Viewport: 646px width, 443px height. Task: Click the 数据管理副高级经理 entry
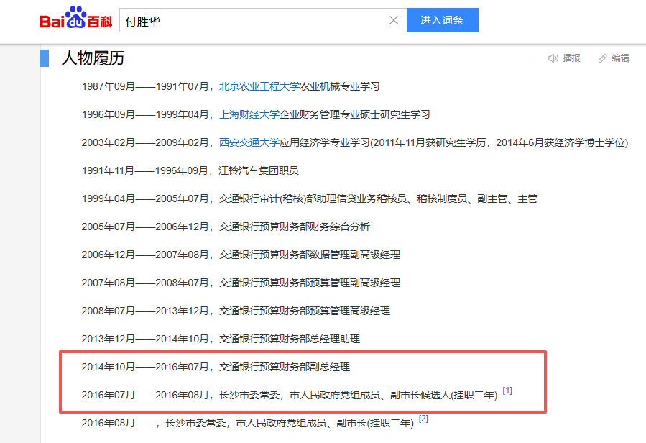tap(241, 255)
